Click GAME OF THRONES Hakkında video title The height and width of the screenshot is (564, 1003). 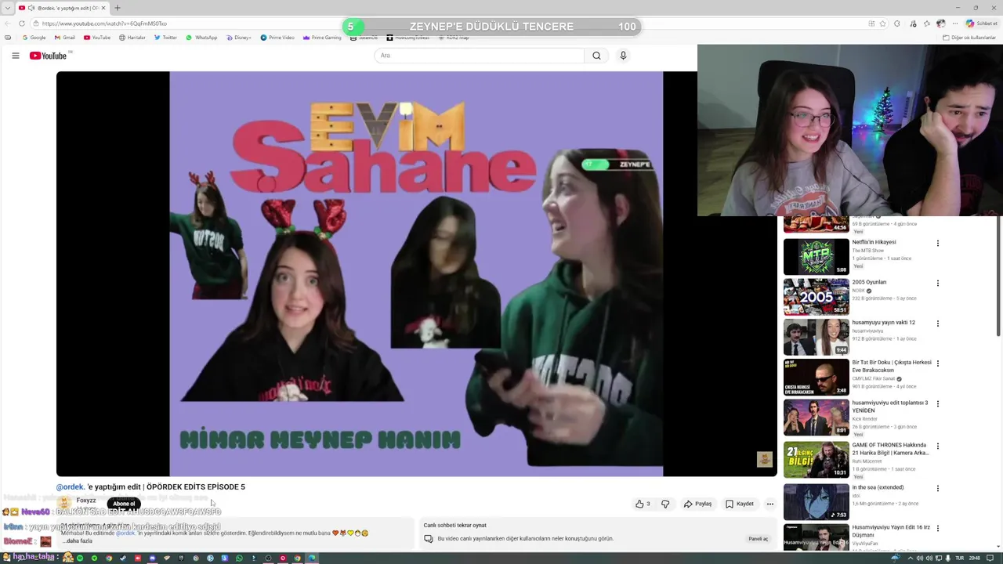tap(890, 449)
